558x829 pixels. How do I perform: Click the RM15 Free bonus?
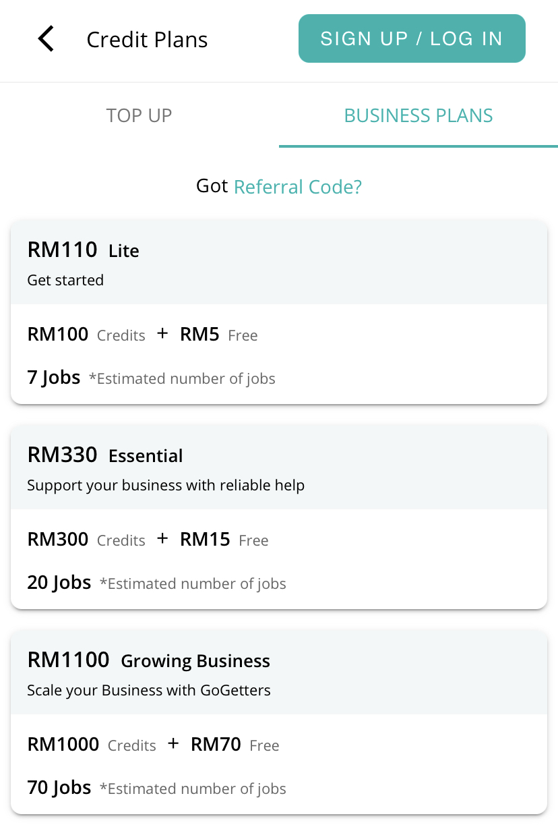(x=224, y=540)
